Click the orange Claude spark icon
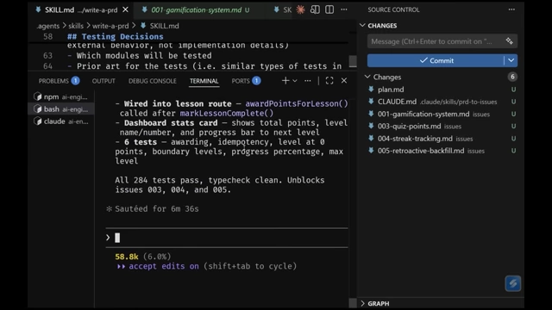This screenshot has height=310, width=552. coord(300,9)
